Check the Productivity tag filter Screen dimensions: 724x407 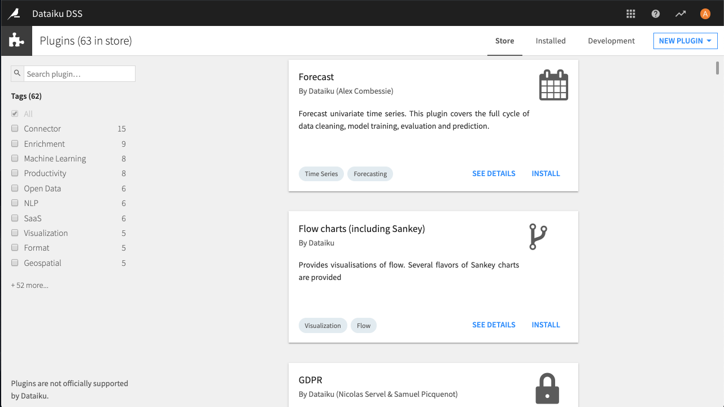(x=15, y=173)
